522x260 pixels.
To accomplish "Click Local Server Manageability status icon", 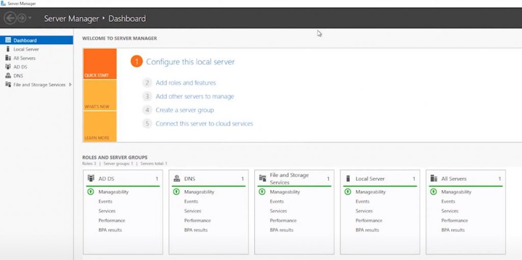I will tap(348, 192).
